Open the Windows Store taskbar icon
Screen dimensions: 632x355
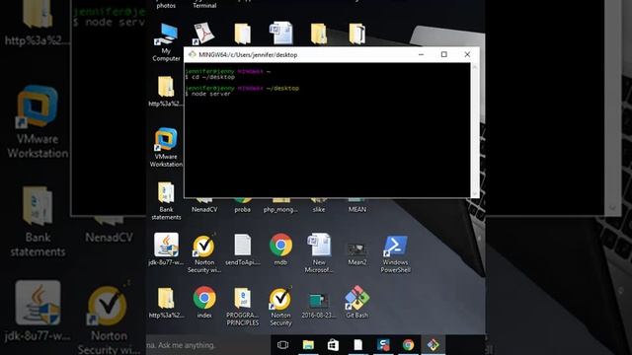(333, 345)
